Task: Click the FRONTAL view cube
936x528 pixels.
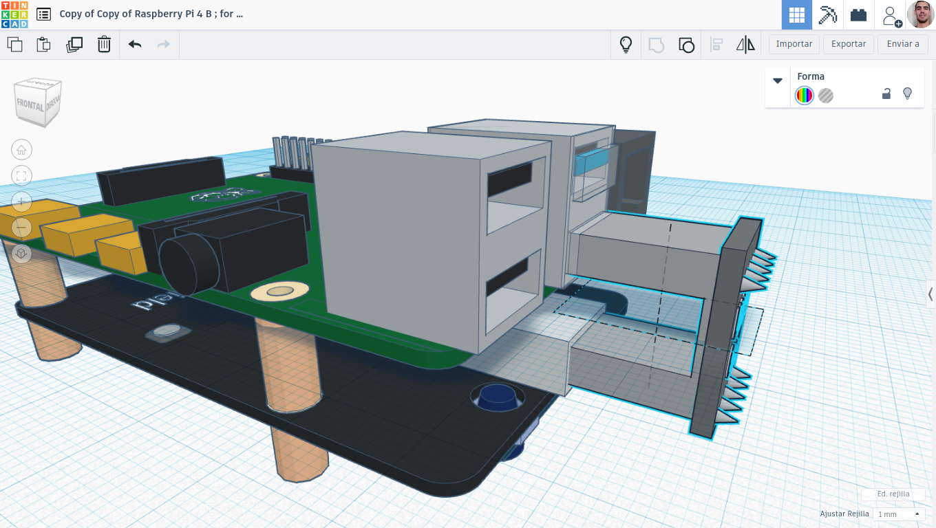Action: point(30,107)
